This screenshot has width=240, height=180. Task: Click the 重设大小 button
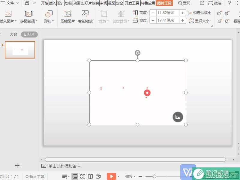tap(199, 21)
